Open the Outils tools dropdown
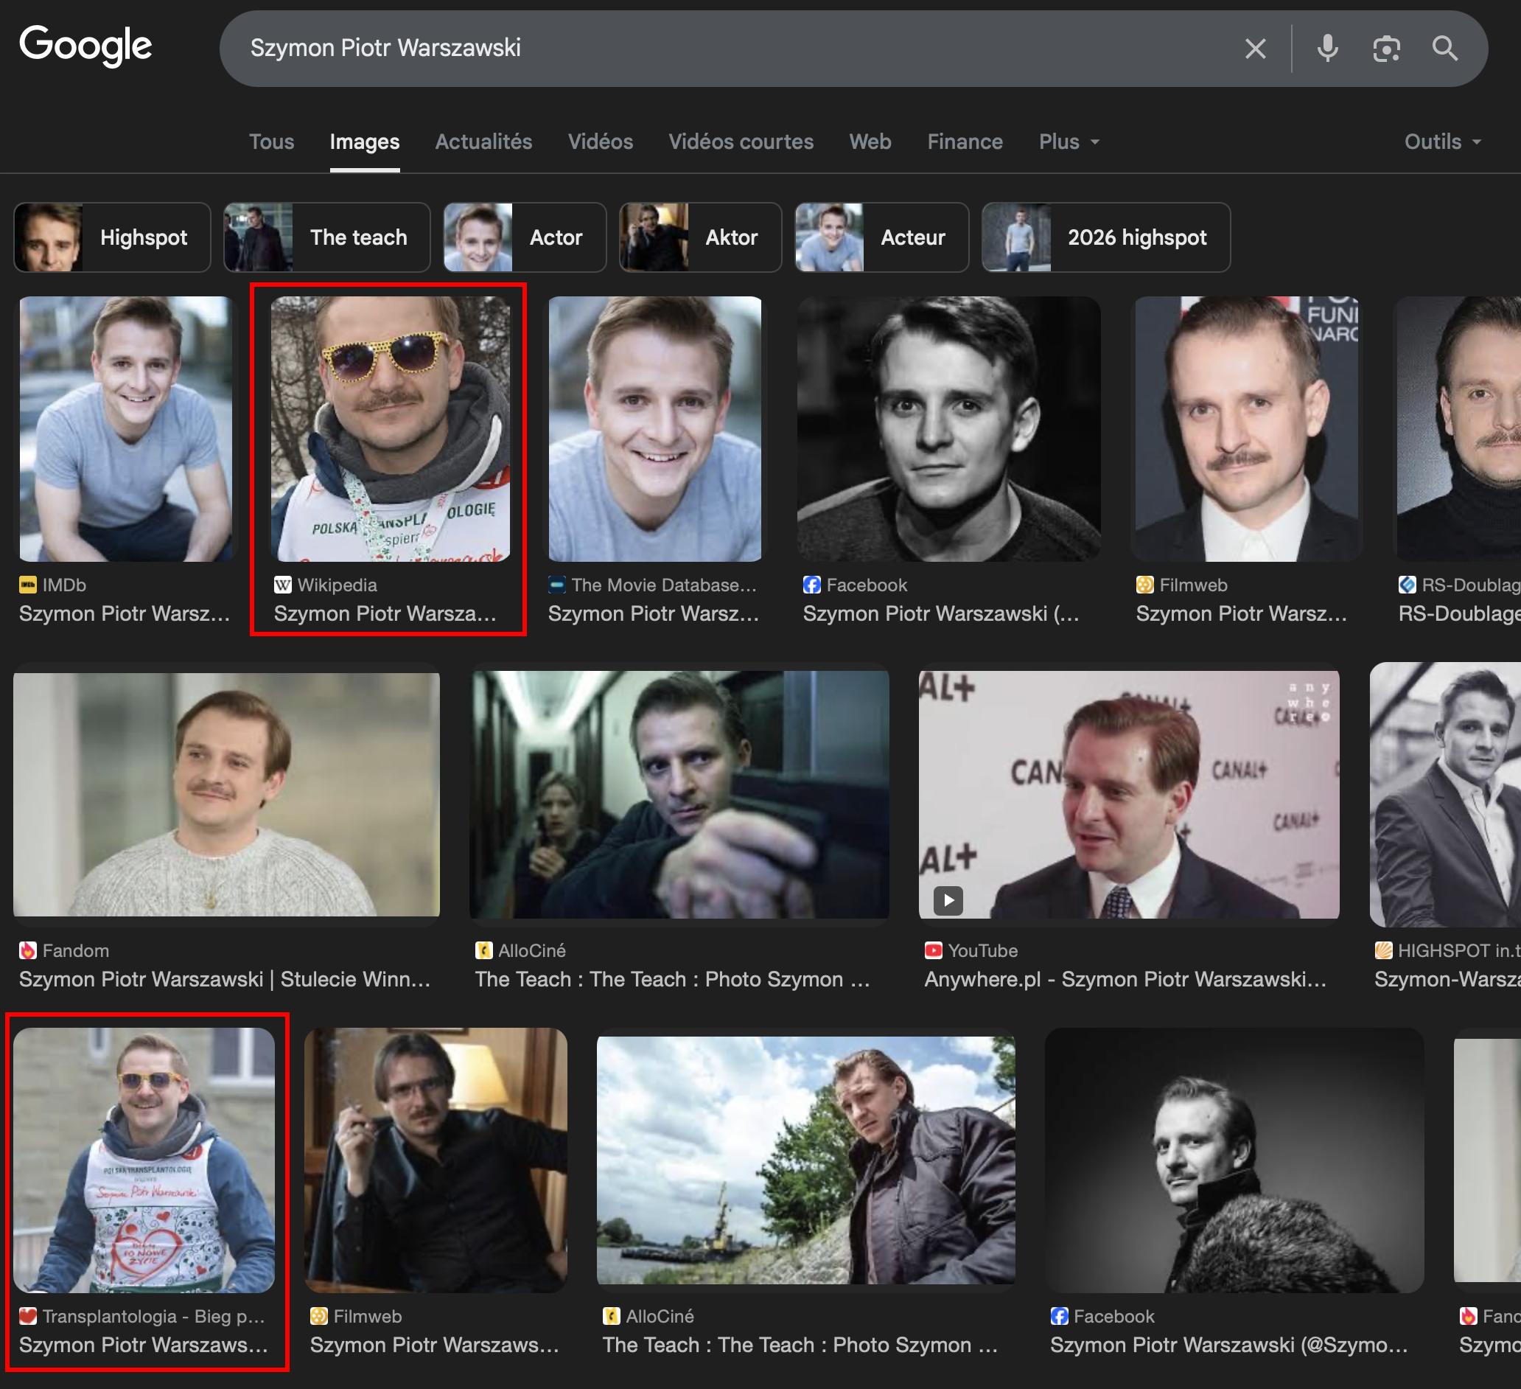Screen dimensions: 1521x1389 point(1441,142)
